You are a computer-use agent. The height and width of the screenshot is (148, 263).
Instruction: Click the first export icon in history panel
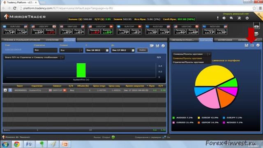click(152, 46)
